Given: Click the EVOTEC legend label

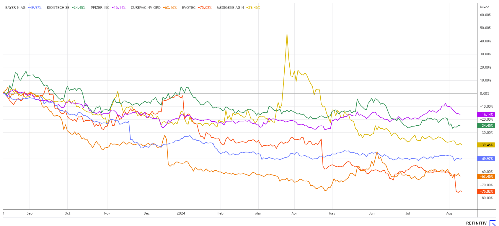Looking at the screenshot, I should point(189,8).
